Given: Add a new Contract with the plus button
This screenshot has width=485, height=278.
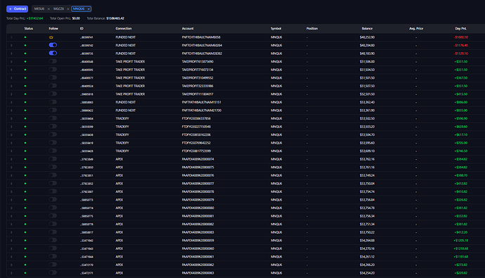Looking at the screenshot, I should 18,9.
